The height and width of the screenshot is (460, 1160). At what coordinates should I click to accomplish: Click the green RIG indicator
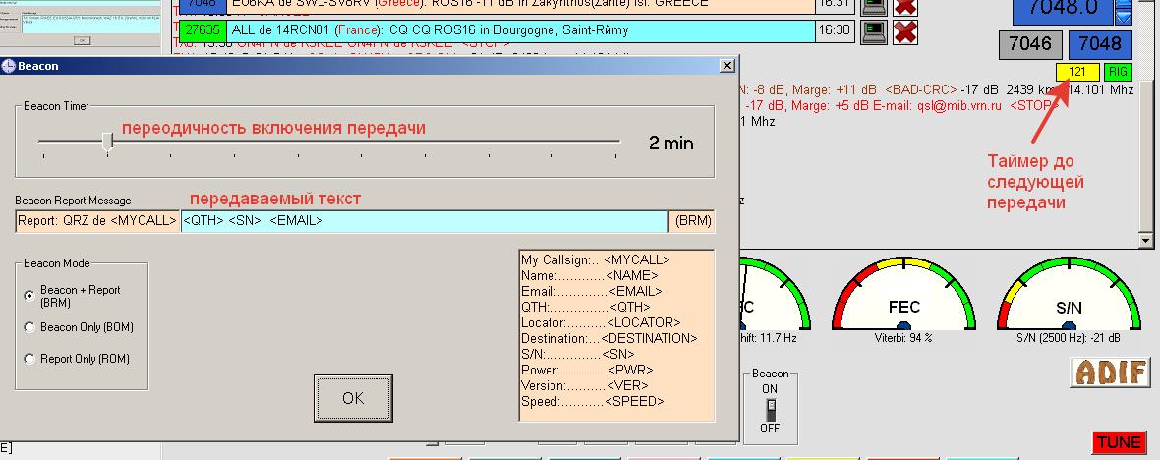[1118, 72]
